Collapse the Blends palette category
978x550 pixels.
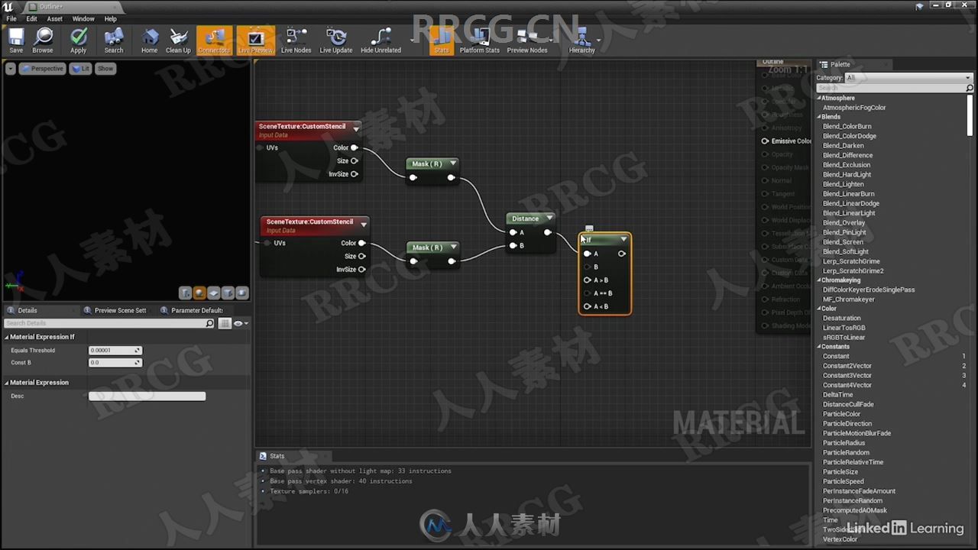pyautogui.click(x=819, y=117)
